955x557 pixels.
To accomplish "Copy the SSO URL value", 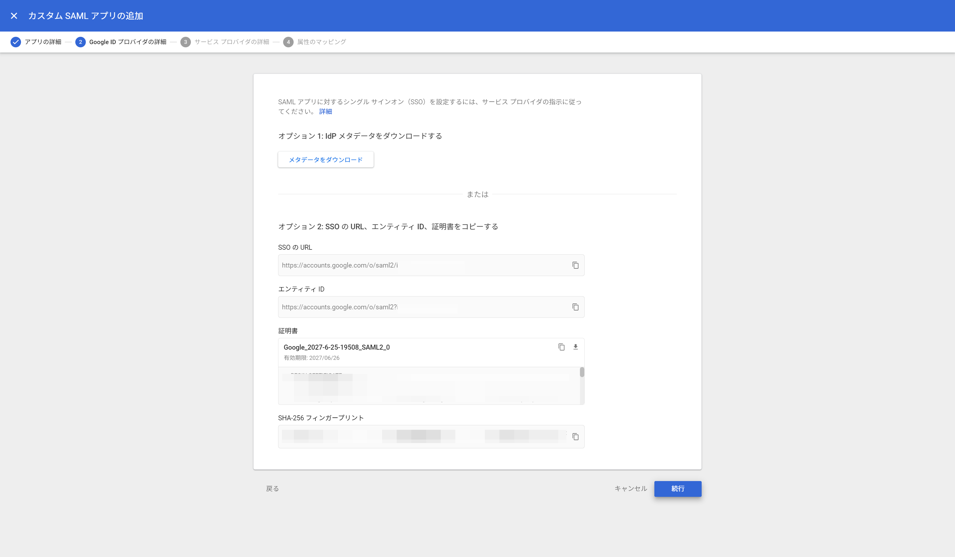I will pos(575,265).
